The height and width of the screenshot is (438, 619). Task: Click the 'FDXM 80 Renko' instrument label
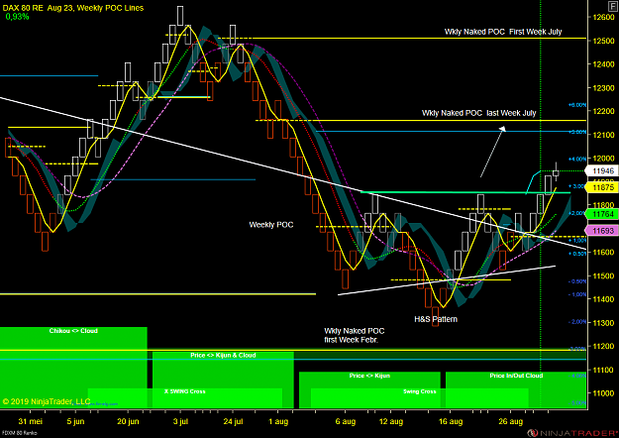coord(20,433)
